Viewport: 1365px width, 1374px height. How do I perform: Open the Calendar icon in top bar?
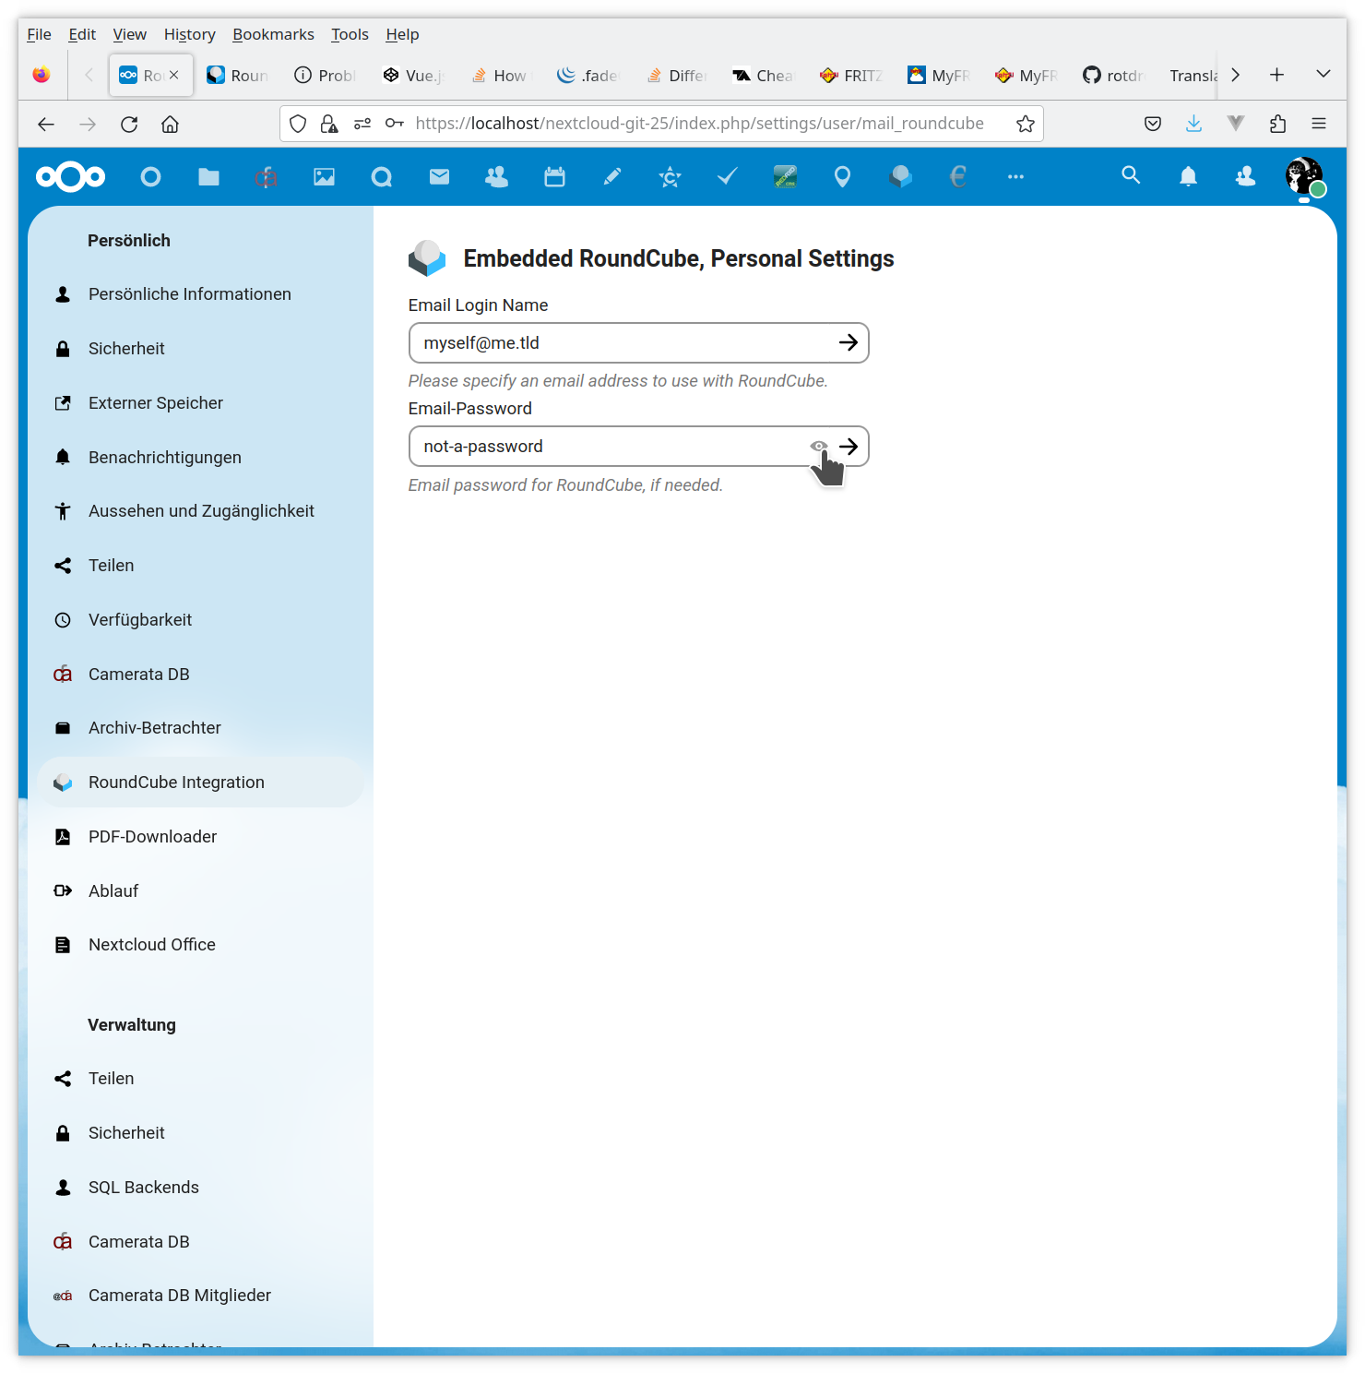coord(554,176)
